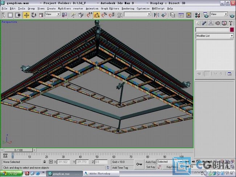Viewport: 236px width, 177px height.
Task: Step time slider back with left arrow
Action: [2, 150]
